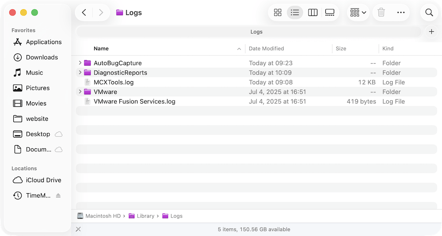Image resolution: width=442 pixels, height=236 pixels.
Task: Open the Time Machine volume in sidebar
Action: (38, 195)
